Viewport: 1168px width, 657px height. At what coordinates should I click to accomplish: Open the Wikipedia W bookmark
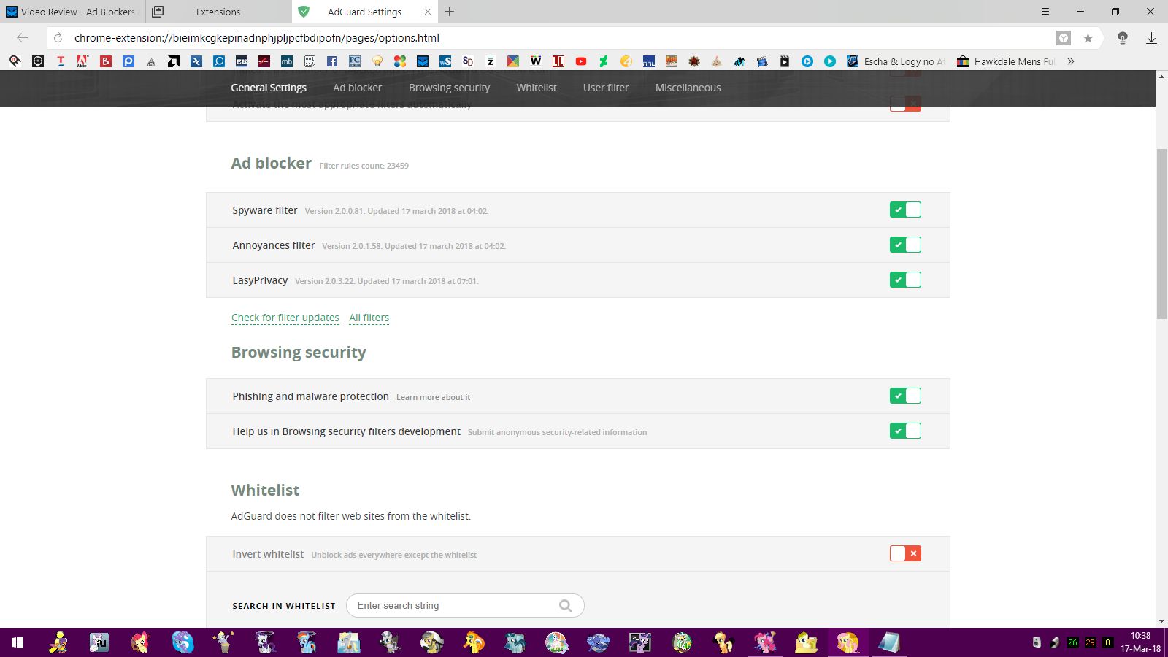(536, 61)
